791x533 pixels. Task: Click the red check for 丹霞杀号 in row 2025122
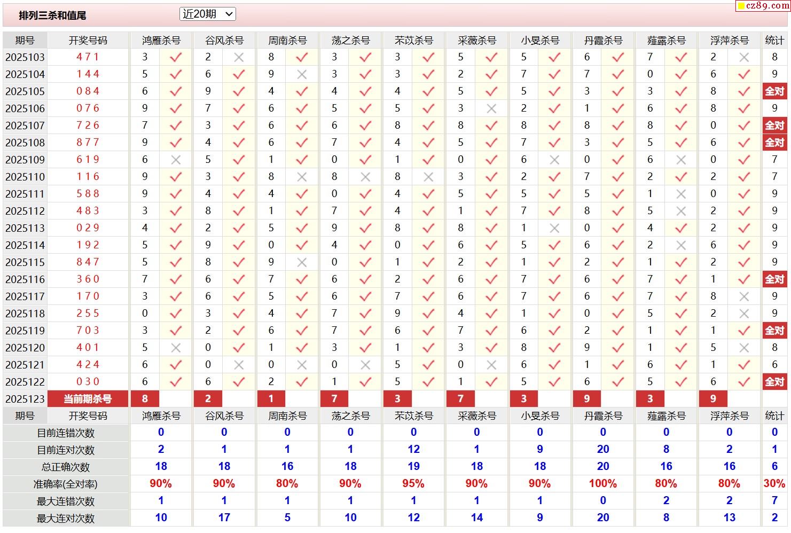coord(618,382)
